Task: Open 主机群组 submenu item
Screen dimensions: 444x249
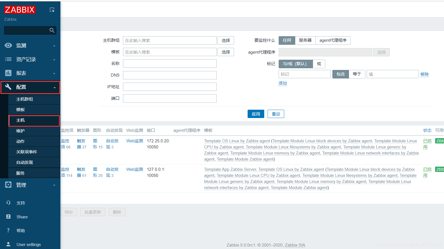Action: coord(34,99)
